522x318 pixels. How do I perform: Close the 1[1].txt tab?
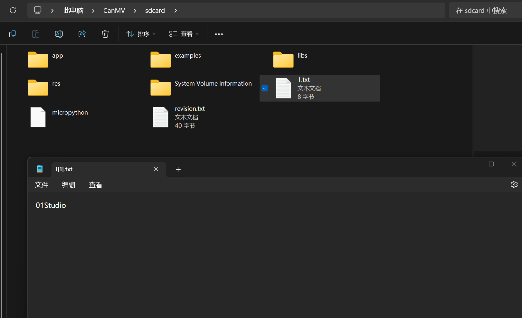pos(156,169)
